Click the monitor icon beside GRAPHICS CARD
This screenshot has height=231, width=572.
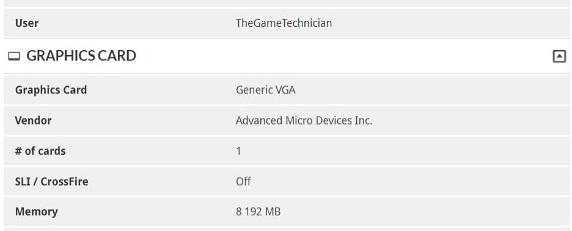point(14,57)
